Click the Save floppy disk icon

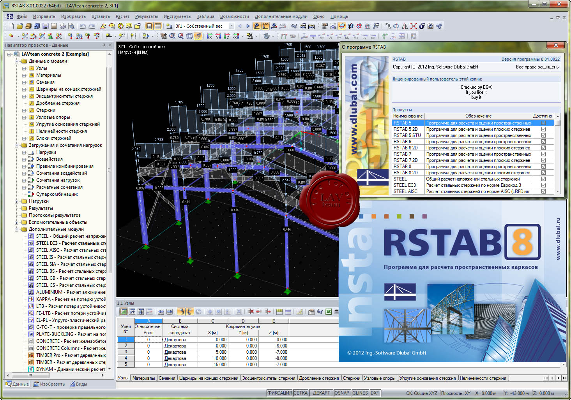click(x=45, y=26)
